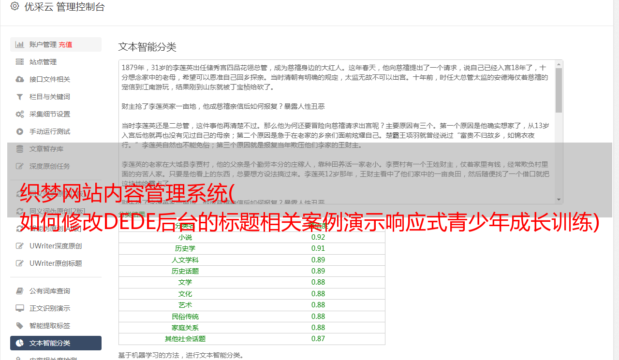Image resolution: width=619 pixels, height=360 pixels.
Task: Select the 0.87 score for 其他社会话题
Action: pyautogui.click(x=318, y=339)
